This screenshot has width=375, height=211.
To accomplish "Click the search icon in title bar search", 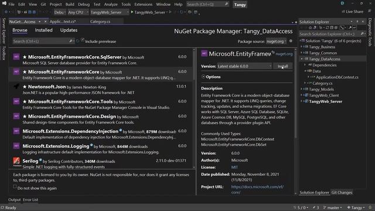I will 226,4.
